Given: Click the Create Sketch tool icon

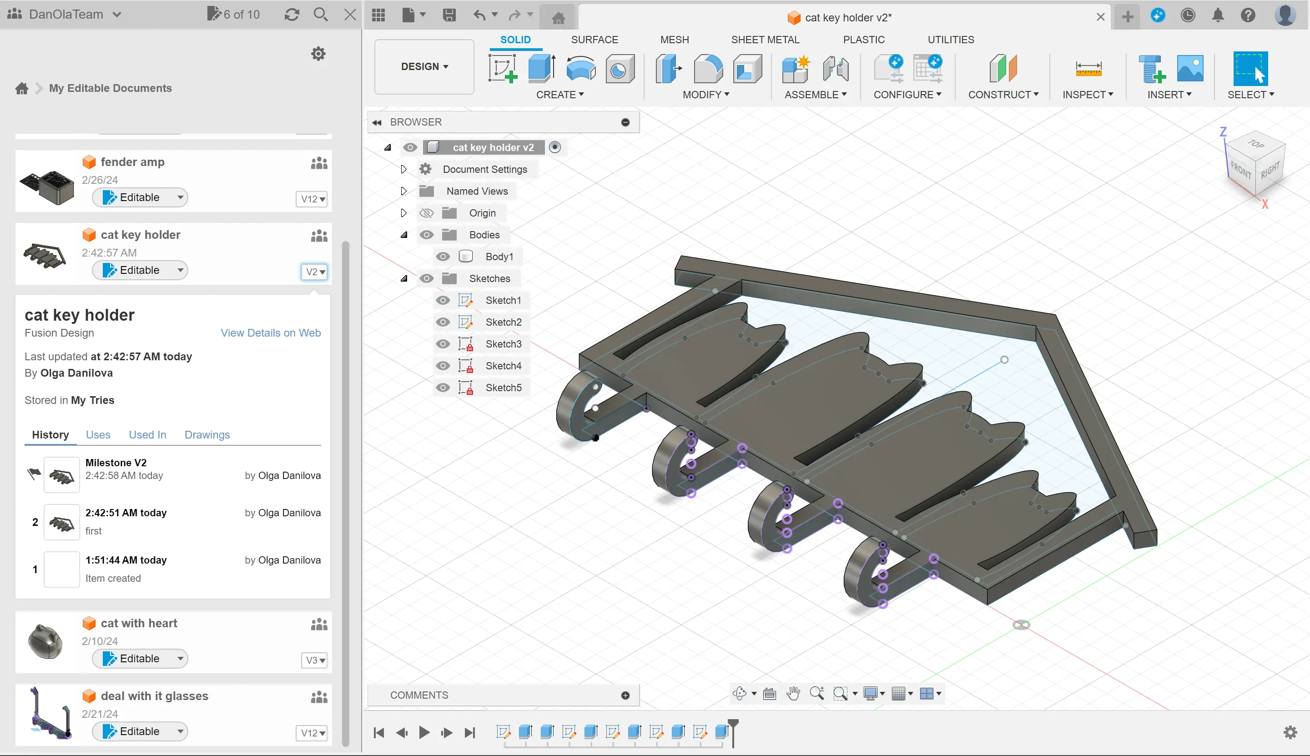Looking at the screenshot, I should [x=503, y=69].
